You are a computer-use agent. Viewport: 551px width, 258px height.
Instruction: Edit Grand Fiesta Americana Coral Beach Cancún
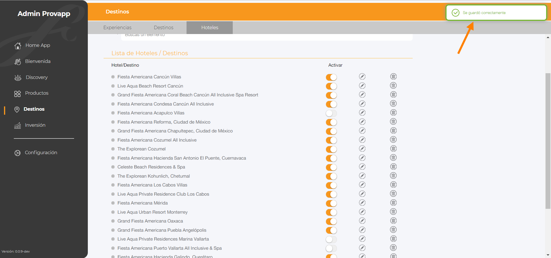[x=362, y=94]
